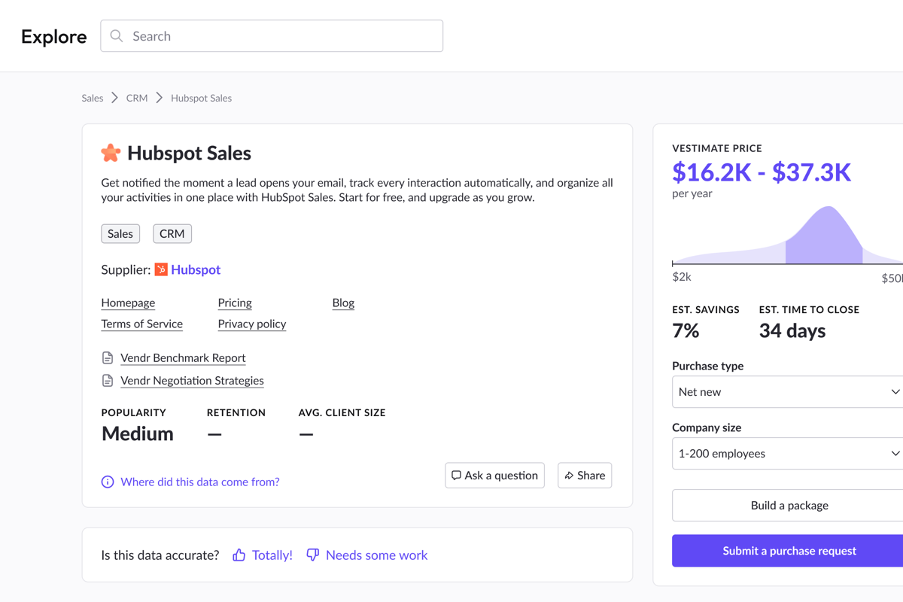Open the Hubspot supplier link
Screen dimensions: 903x602
(x=196, y=269)
